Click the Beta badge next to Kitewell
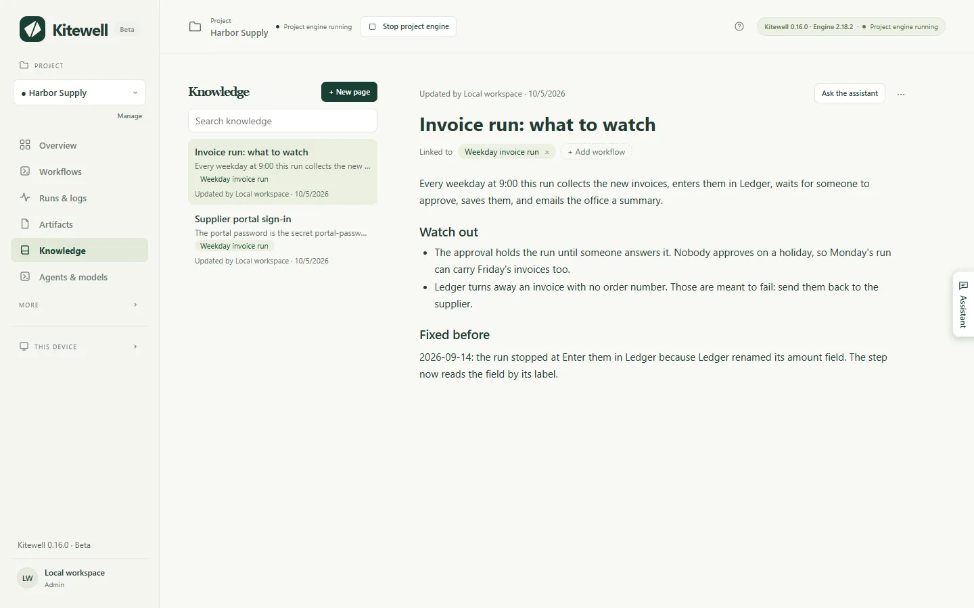The height and width of the screenshot is (608, 974). pyautogui.click(x=127, y=30)
